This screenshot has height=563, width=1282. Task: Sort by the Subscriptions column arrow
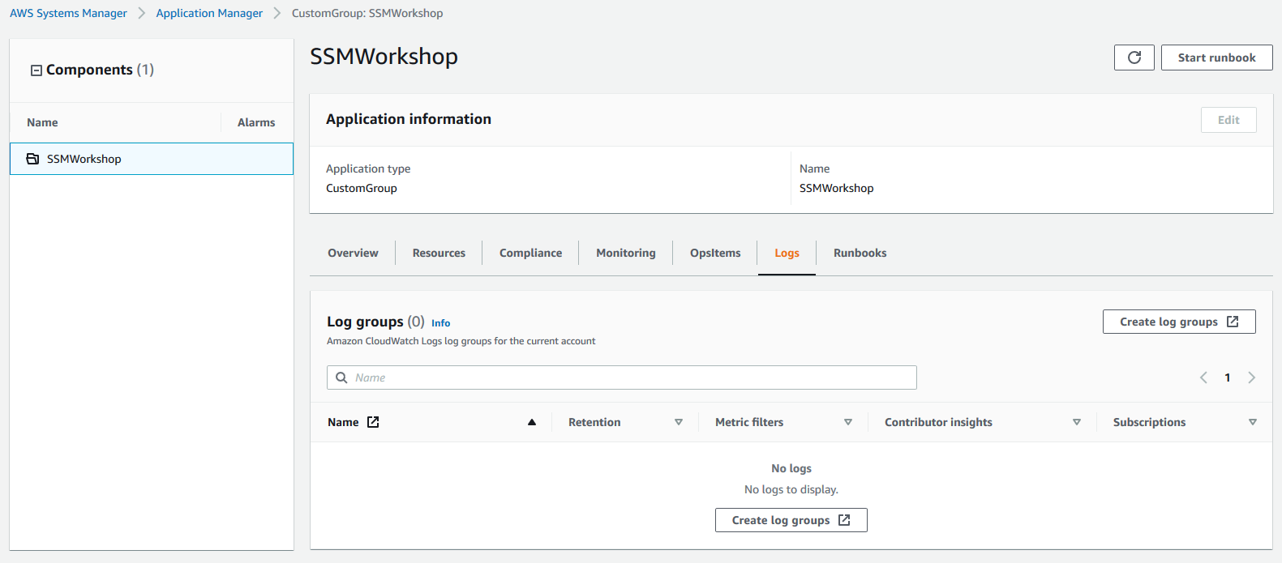pos(1253,422)
